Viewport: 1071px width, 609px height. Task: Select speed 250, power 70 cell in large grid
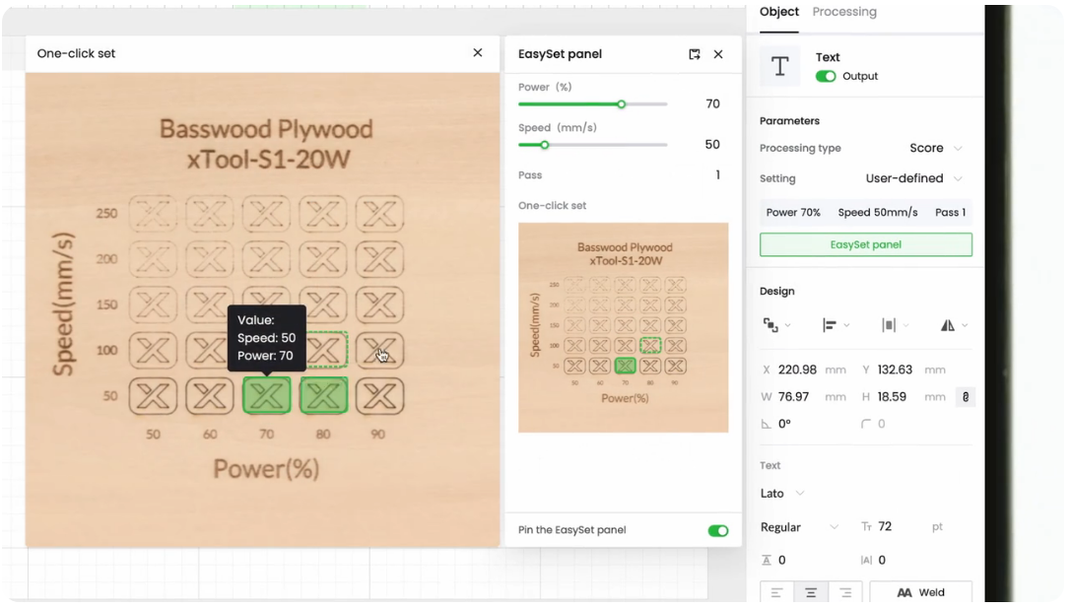(266, 213)
